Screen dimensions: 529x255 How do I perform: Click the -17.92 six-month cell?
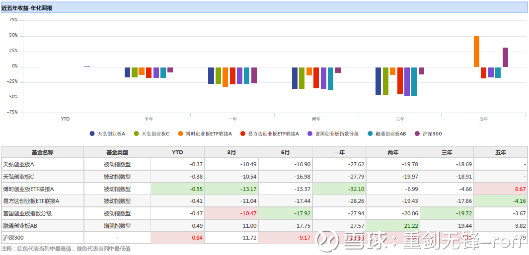pyautogui.click(x=285, y=213)
